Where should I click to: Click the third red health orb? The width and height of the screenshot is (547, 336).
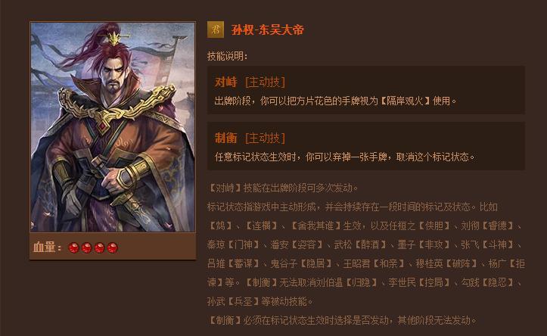[x=99, y=247]
